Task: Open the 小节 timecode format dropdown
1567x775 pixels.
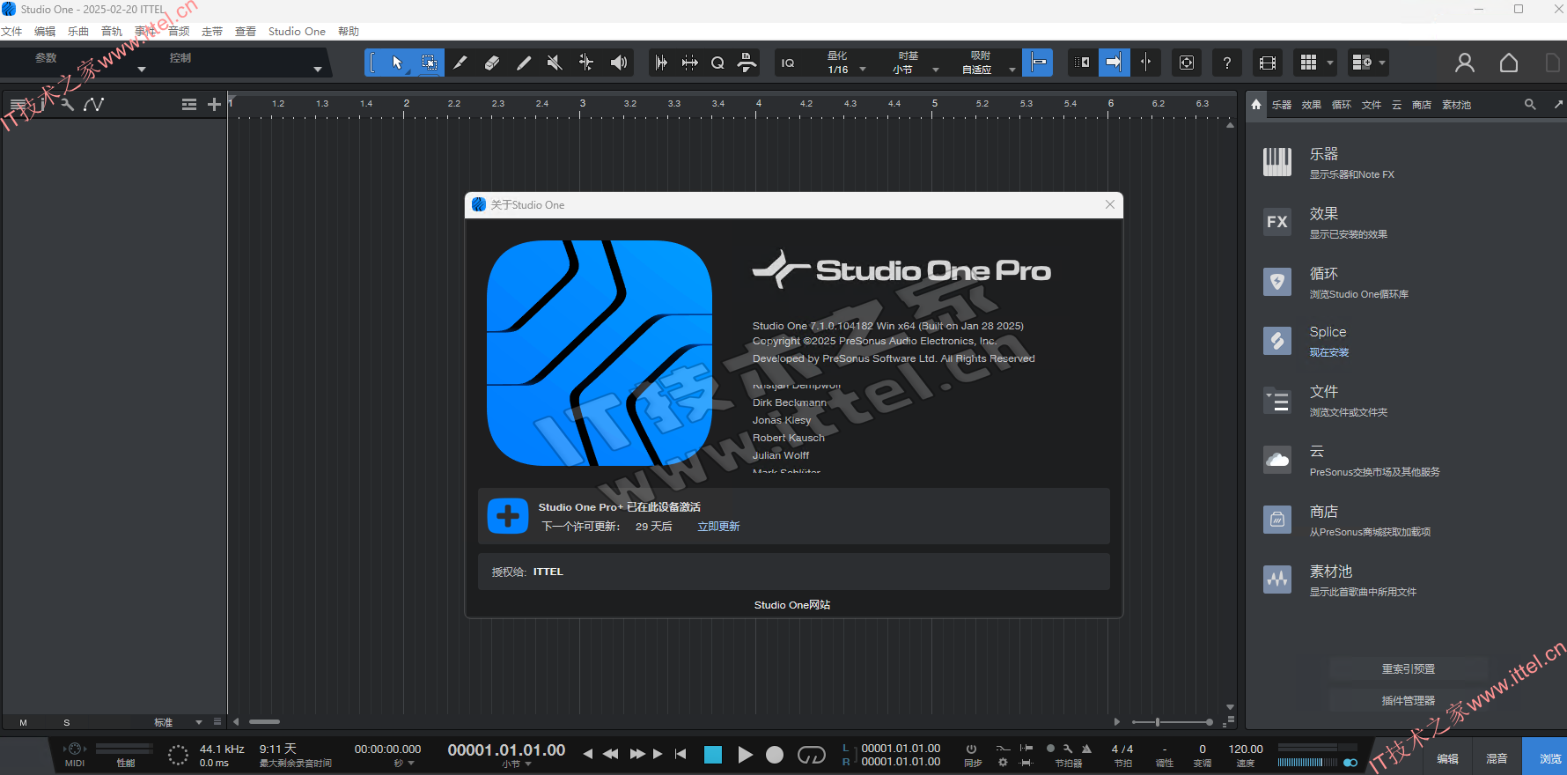Action: pyautogui.click(x=517, y=764)
